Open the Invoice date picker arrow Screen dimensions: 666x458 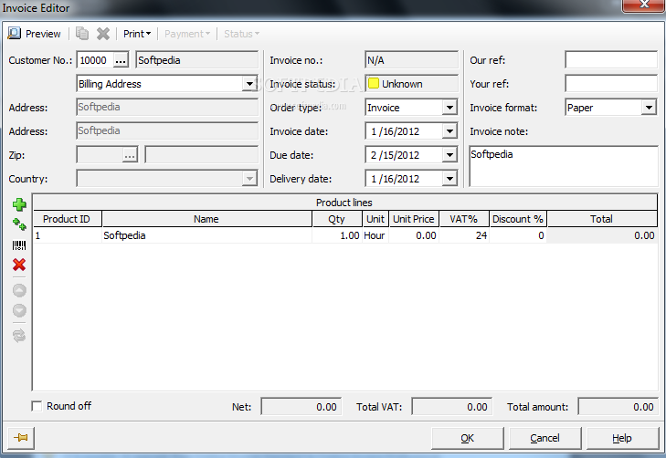point(449,131)
